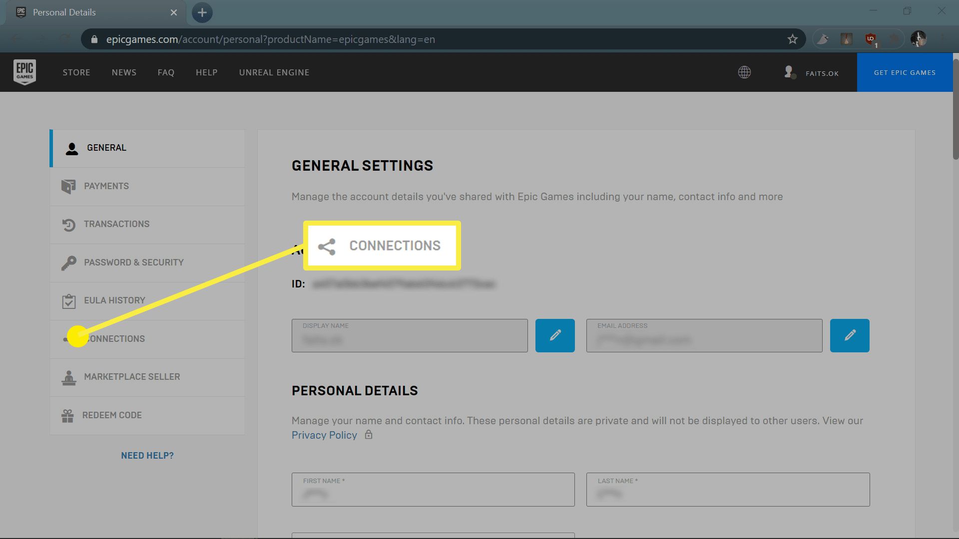The image size is (959, 539).
Task: Click the history clock icon next to TRANSACTIONS
Action: (x=68, y=225)
